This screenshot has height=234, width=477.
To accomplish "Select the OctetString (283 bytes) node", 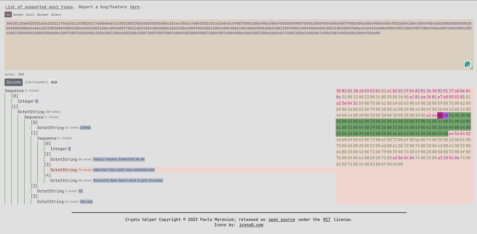I will tap(31, 112).
